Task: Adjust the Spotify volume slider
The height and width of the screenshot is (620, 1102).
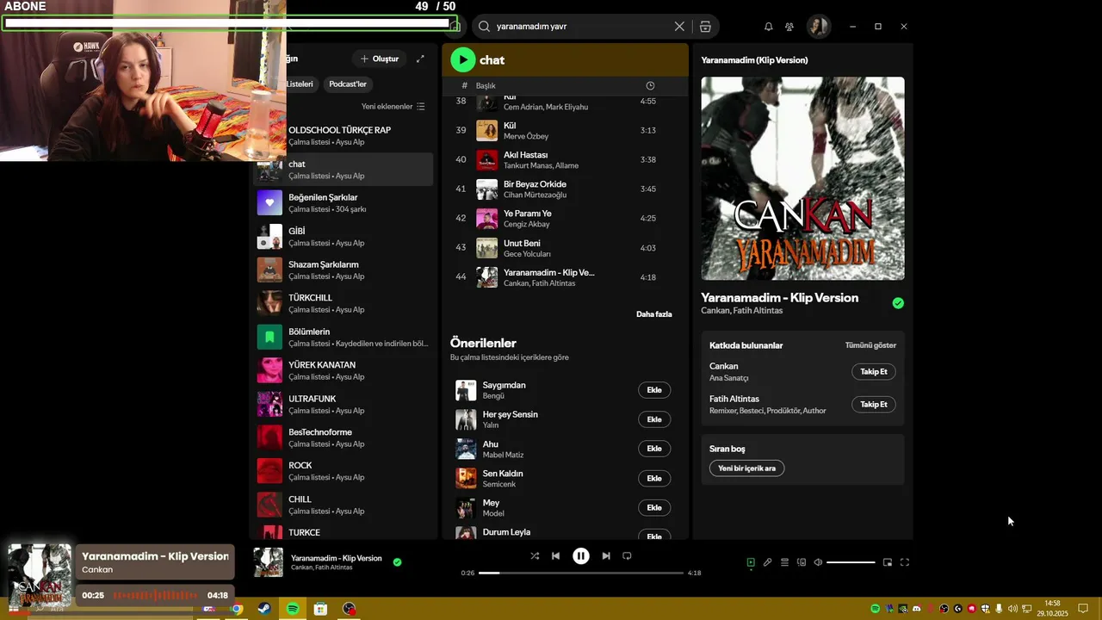Action: [x=851, y=562]
